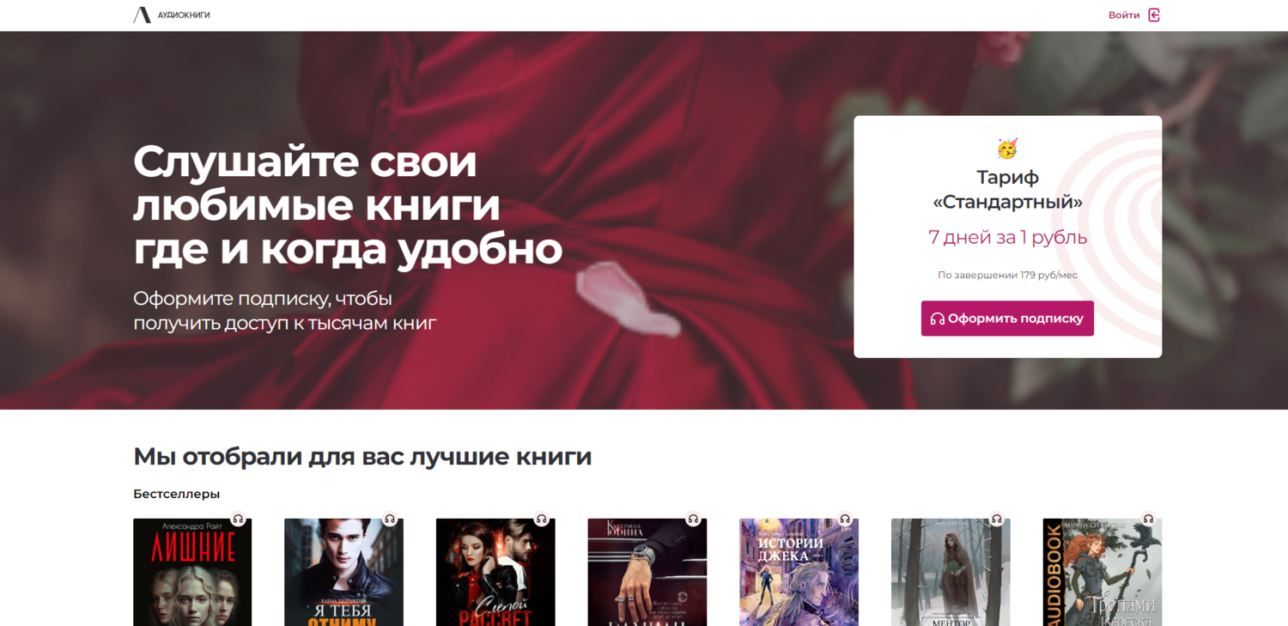
Task: Click the headphones icon on the Лишние cover
Action: 238,519
